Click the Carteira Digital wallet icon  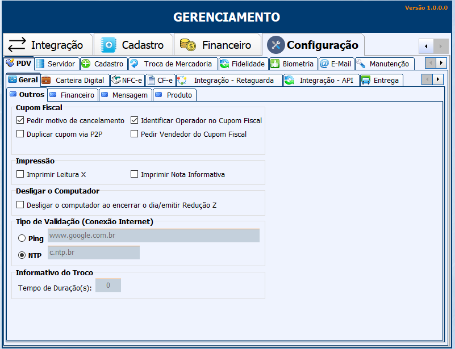(x=47, y=80)
